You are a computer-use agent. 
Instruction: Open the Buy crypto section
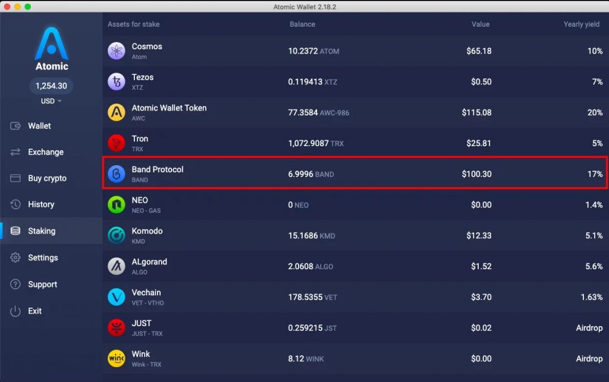[x=51, y=178]
